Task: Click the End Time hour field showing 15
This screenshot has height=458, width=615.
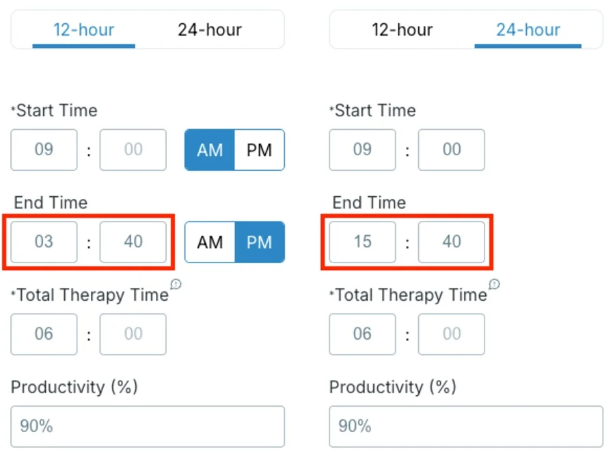Action: 362,242
